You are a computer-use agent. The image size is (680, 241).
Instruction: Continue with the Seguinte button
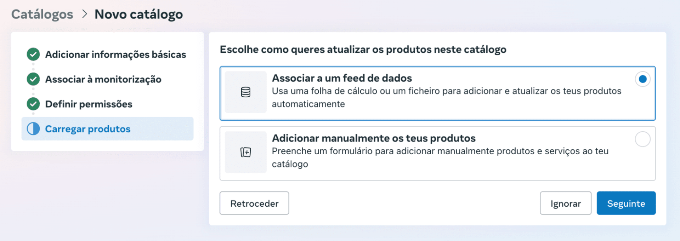pyautogui.click(x=626, y=203)
